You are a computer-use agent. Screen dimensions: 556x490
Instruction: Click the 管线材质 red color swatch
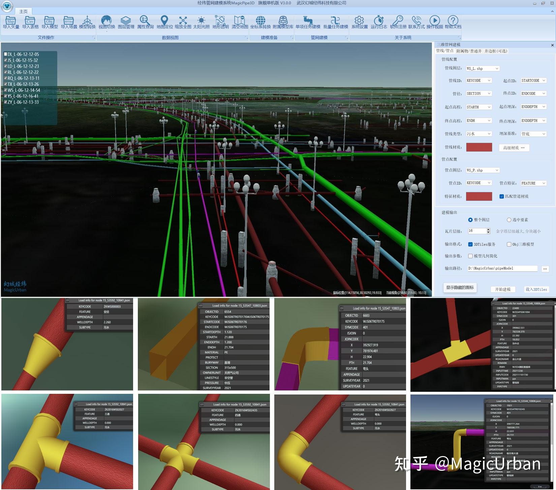pos(479,147)
